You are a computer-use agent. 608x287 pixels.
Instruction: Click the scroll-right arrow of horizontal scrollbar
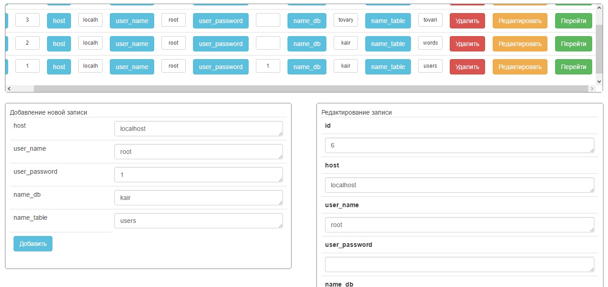pos(592,89)
